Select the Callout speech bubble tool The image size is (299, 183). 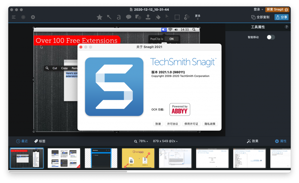click(x=128, y=17)
